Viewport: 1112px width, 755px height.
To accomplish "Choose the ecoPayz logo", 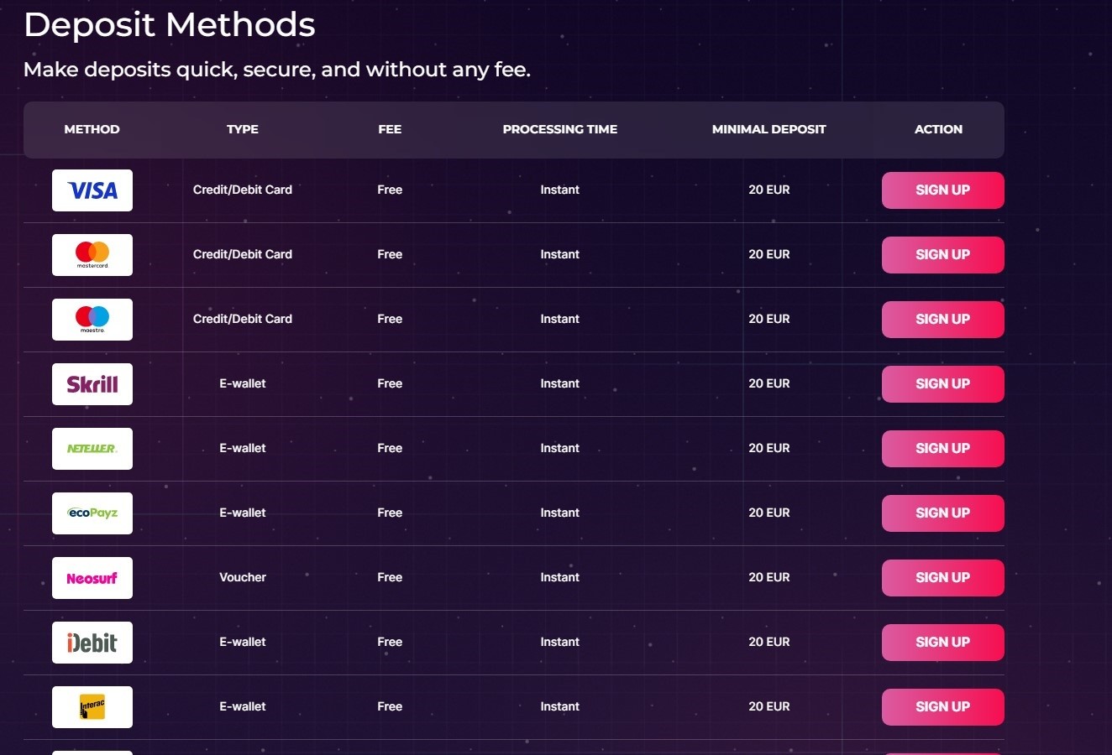I will tap(92, 513).
